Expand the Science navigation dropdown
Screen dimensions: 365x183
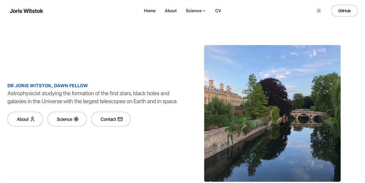tap(196, 11)
